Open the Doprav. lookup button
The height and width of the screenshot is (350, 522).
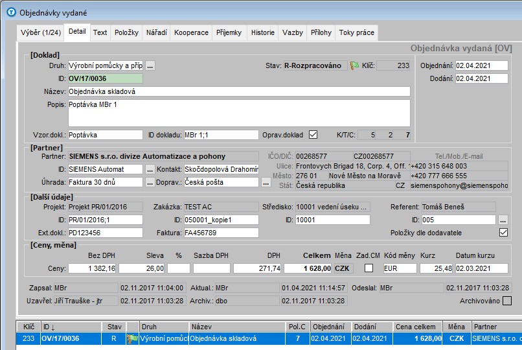click(x=266, y=182)
